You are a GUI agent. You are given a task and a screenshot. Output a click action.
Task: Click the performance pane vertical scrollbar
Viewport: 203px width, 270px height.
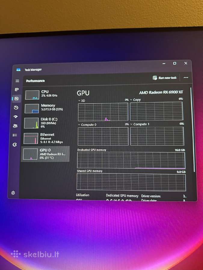192,129
